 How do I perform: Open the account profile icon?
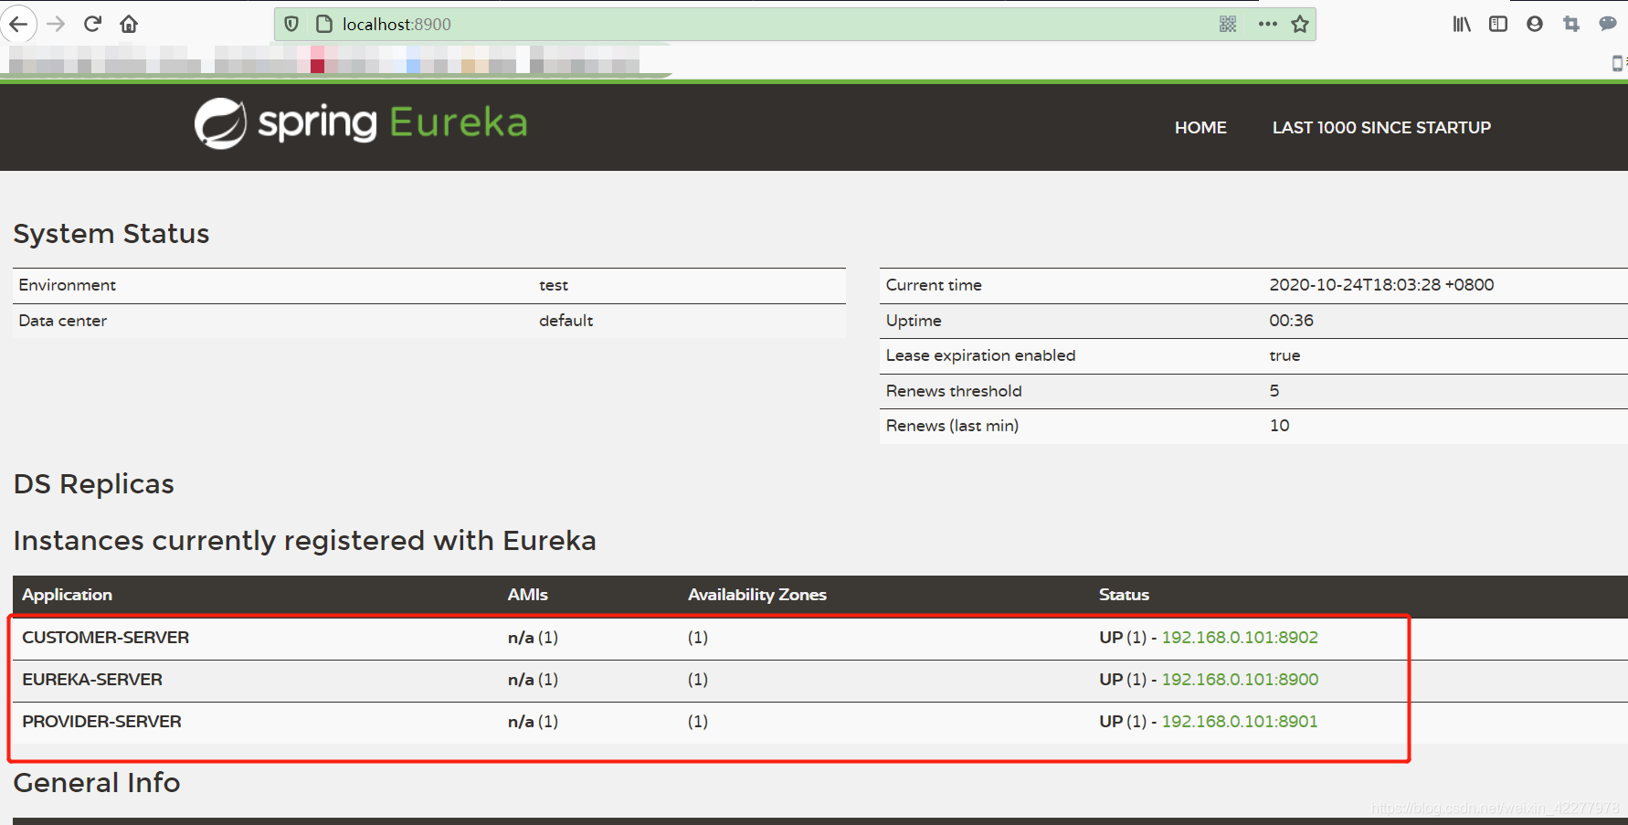(x=1535, y=24)
